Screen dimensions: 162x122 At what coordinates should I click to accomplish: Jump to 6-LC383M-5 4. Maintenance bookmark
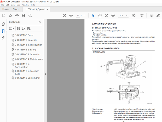point(29,59)
